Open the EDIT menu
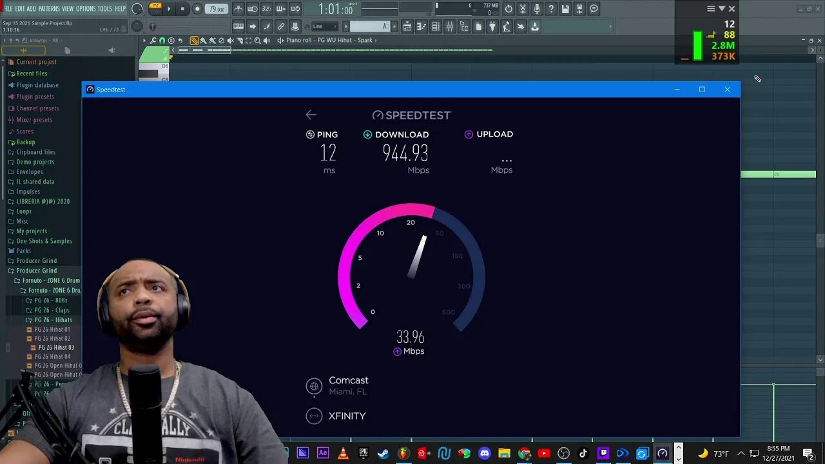The width and height of the screenshot is (825, 464). 20,9
